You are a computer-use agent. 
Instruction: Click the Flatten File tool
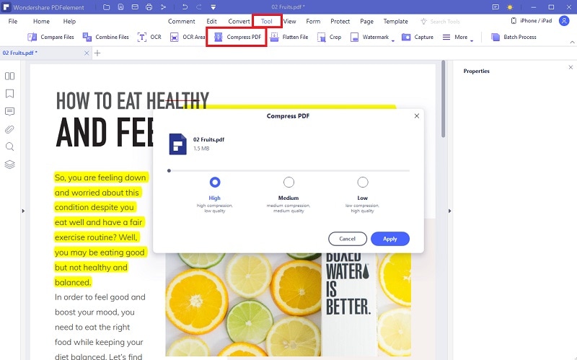[289, 37]
